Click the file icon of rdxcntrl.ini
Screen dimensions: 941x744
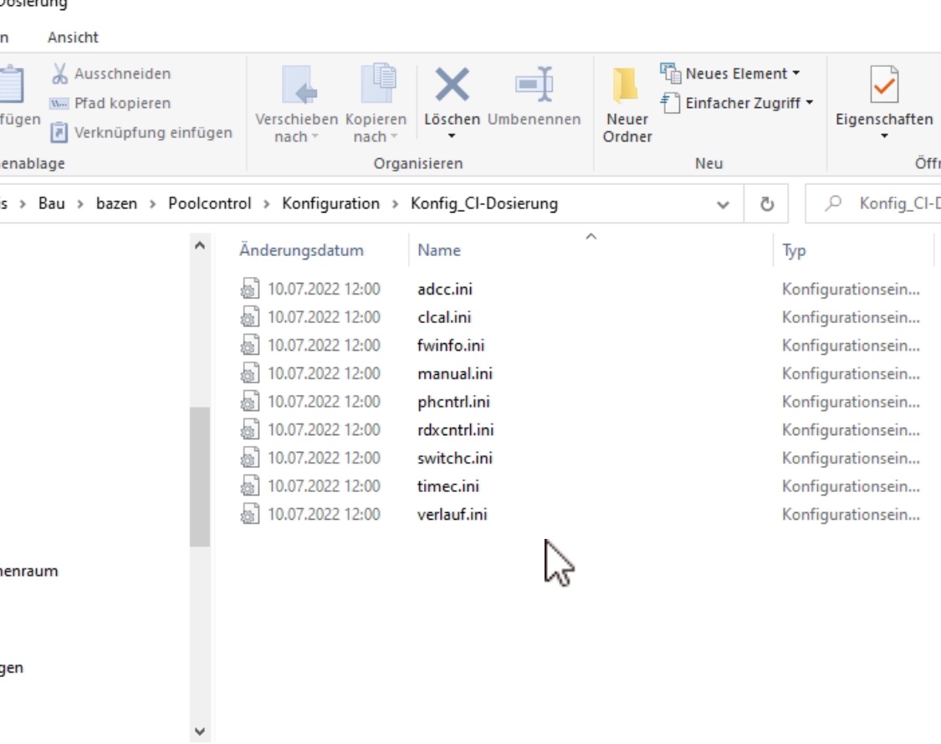[249, 430]
